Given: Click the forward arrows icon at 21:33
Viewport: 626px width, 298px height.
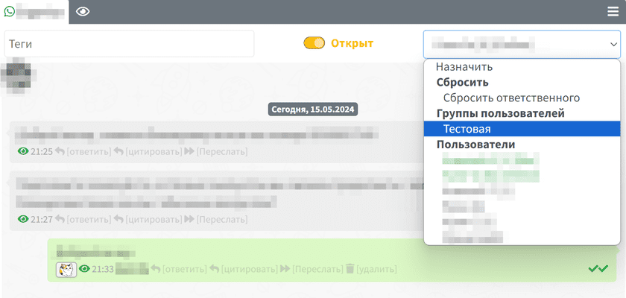Looking at the screenshot, I should click(285, 269).
